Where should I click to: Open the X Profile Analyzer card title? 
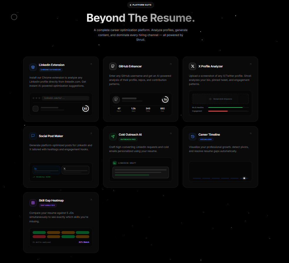point(211,66)
